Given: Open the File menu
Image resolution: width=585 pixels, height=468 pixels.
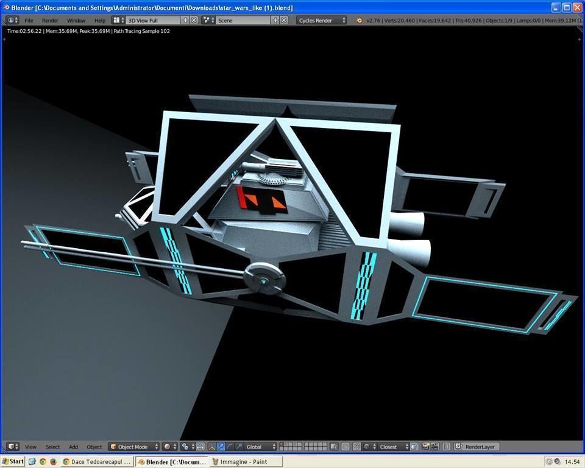Looking at the screenshot, I should point(29,21).
